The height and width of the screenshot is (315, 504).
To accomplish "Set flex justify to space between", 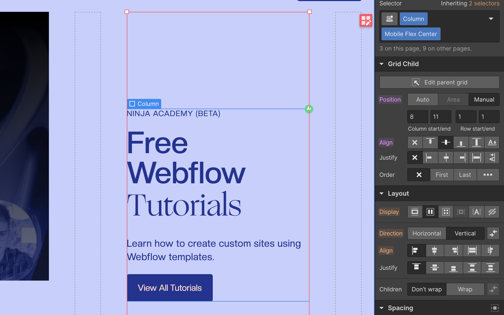I will pyautogui.click(x=472, y=268).
